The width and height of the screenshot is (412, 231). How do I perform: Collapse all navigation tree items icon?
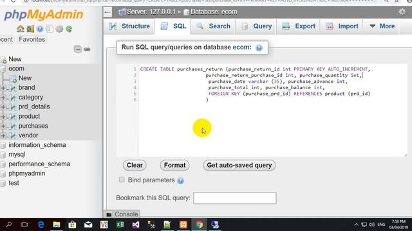(x=77, y=49)
